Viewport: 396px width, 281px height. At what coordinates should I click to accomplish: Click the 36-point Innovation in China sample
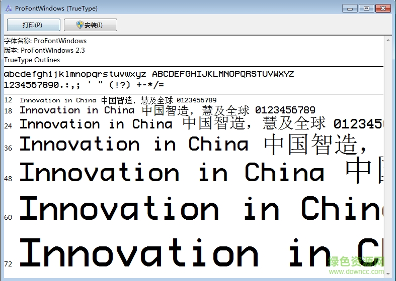(193, 145)
